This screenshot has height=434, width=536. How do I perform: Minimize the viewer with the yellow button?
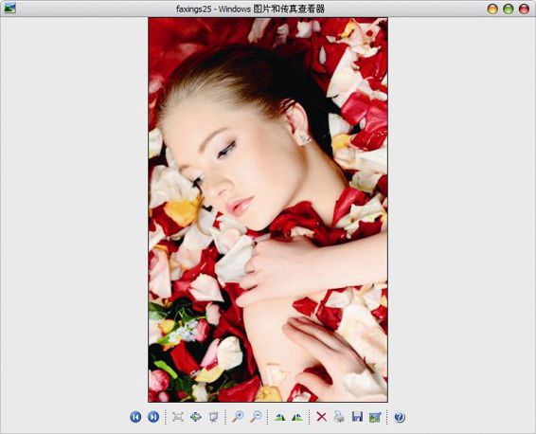pyautogui.click(x=492, y=9)
